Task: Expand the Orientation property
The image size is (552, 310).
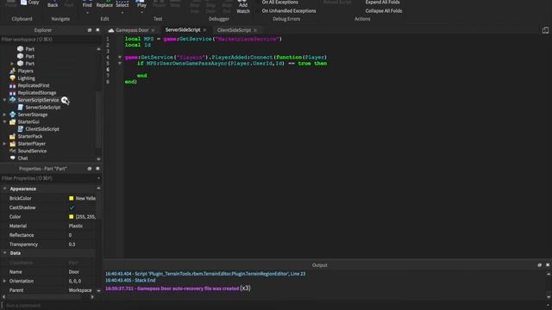Action: 4,282
